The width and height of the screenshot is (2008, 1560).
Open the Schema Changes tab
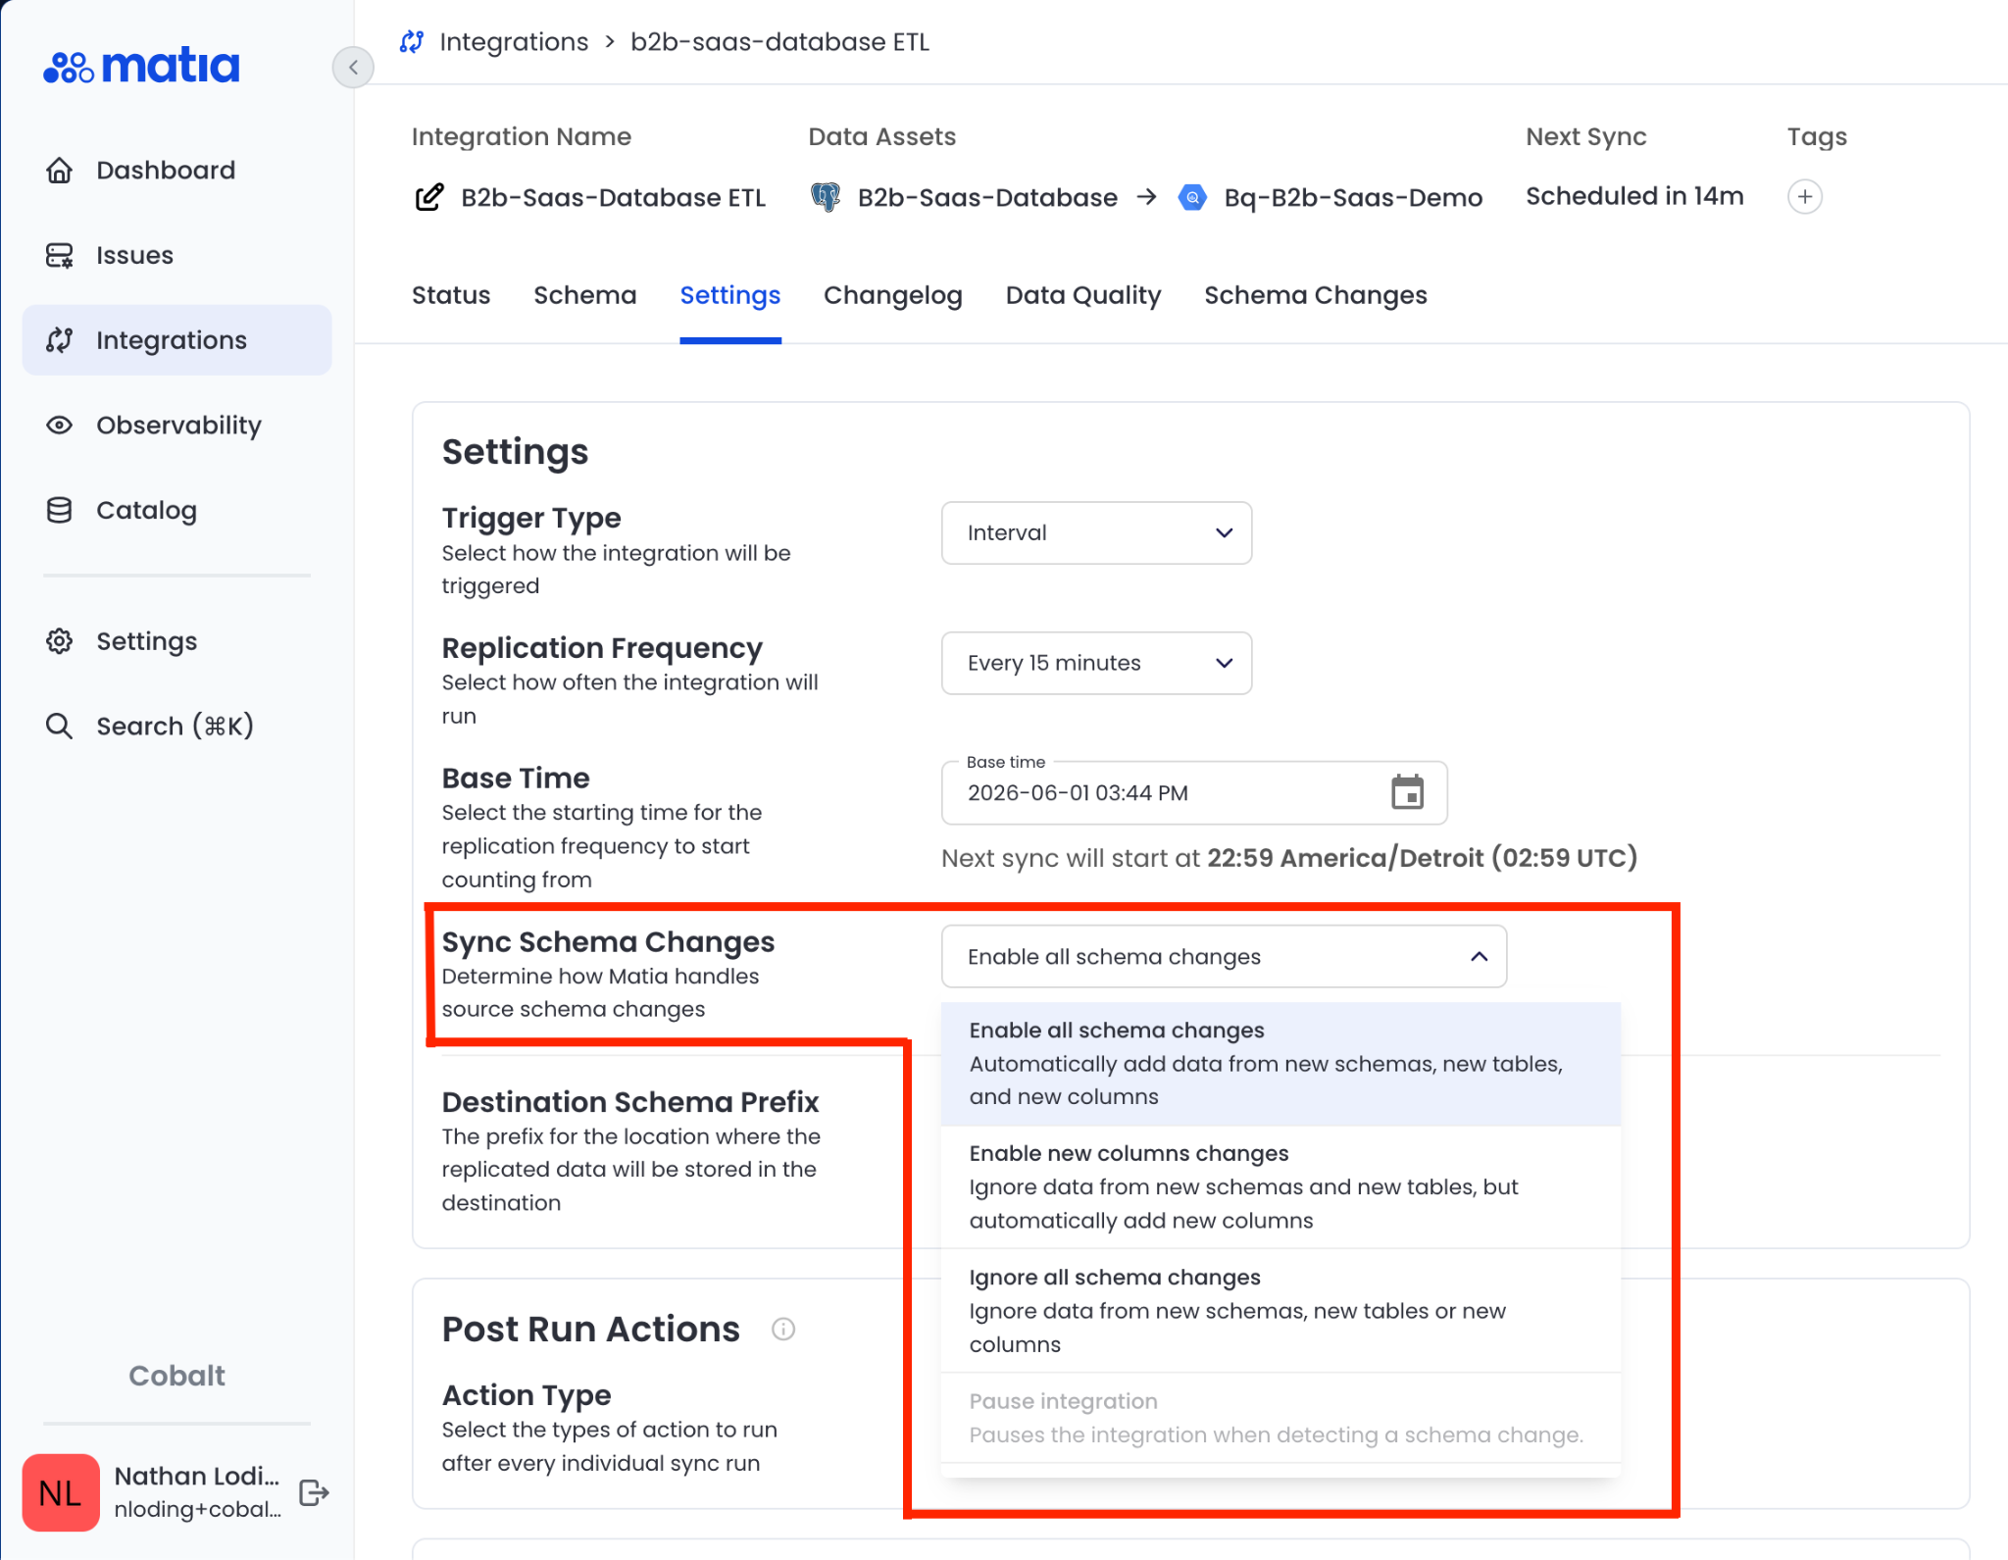coord(1316,295)
